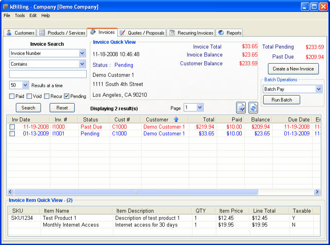
Task: Select all invoices using the checkmark-document icon
Action: [x=241, y=108]
